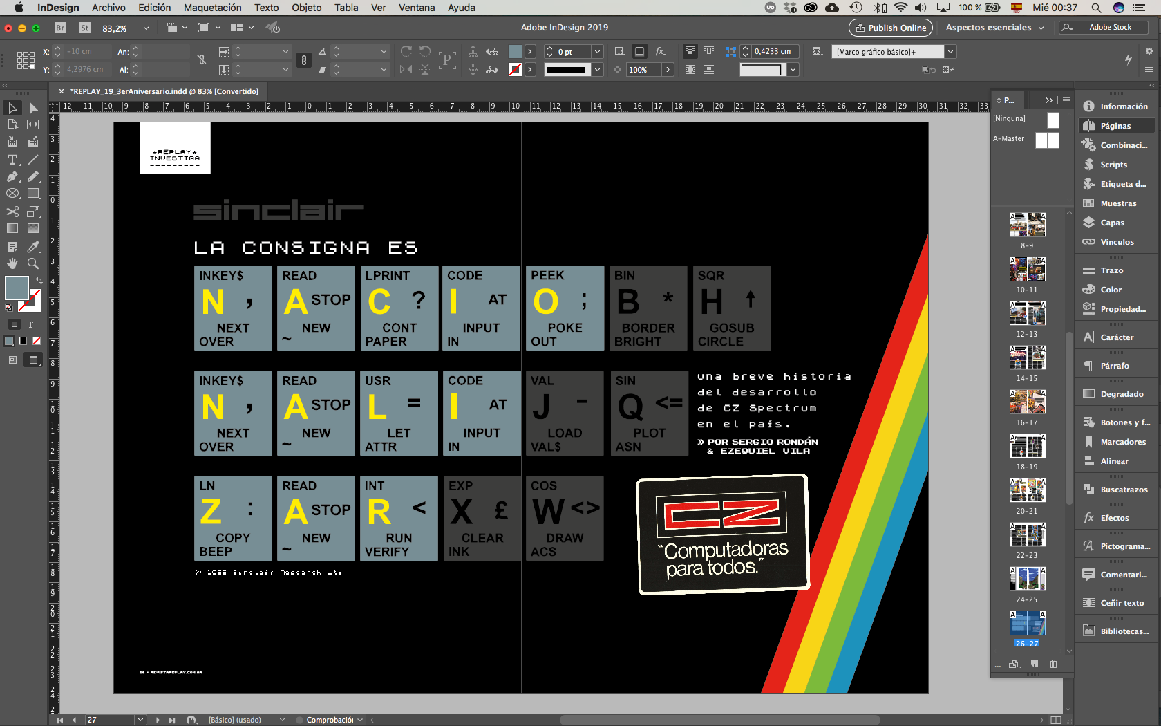Select the Ellipse Frame tool
This screenshot has height=726, width=1161.
point(12,194)
